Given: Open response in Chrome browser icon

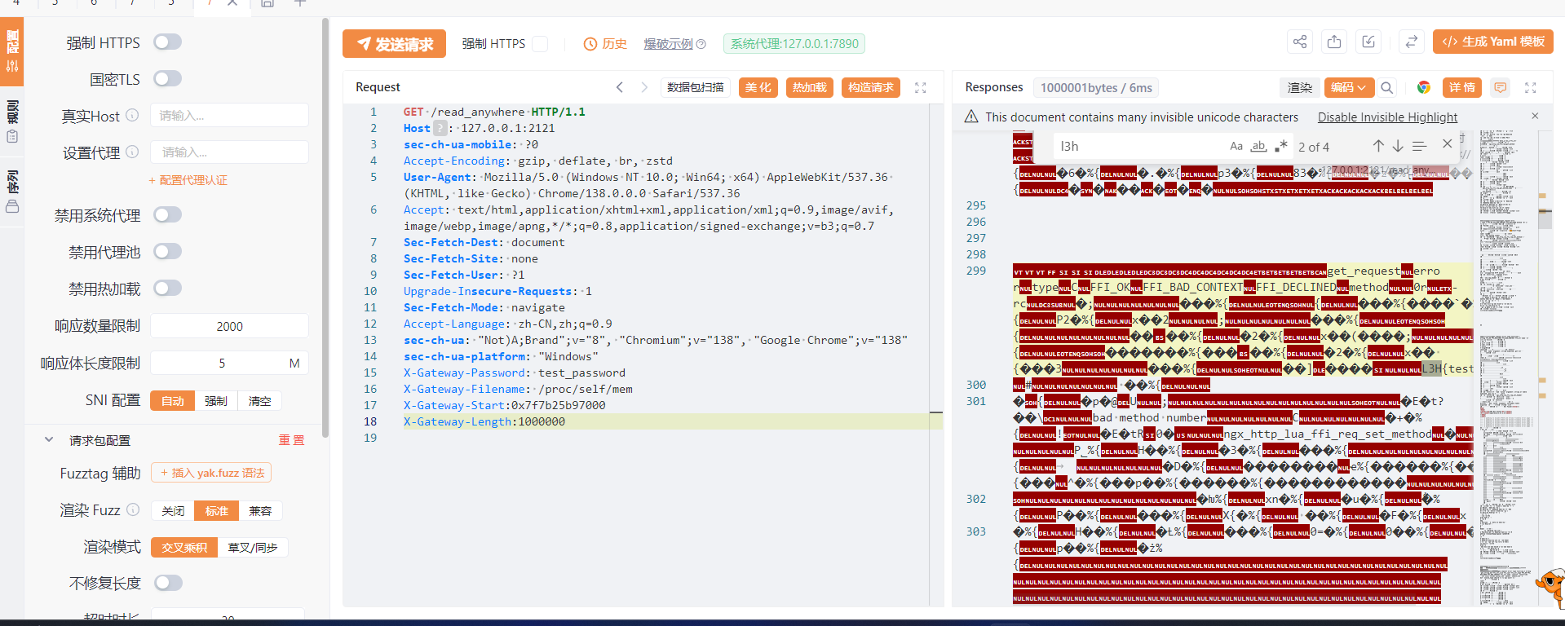Looking at the screenshot, I should click(x=1423, y=87).
